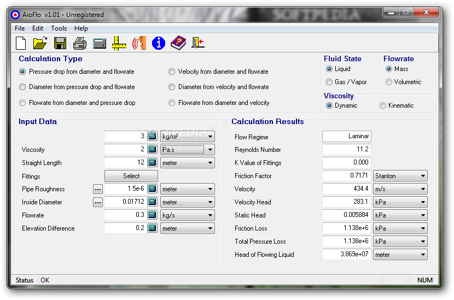Screen dimensions: 454x300
Task: Click the AioFlo title bar app icon
Action: (15, 15)
